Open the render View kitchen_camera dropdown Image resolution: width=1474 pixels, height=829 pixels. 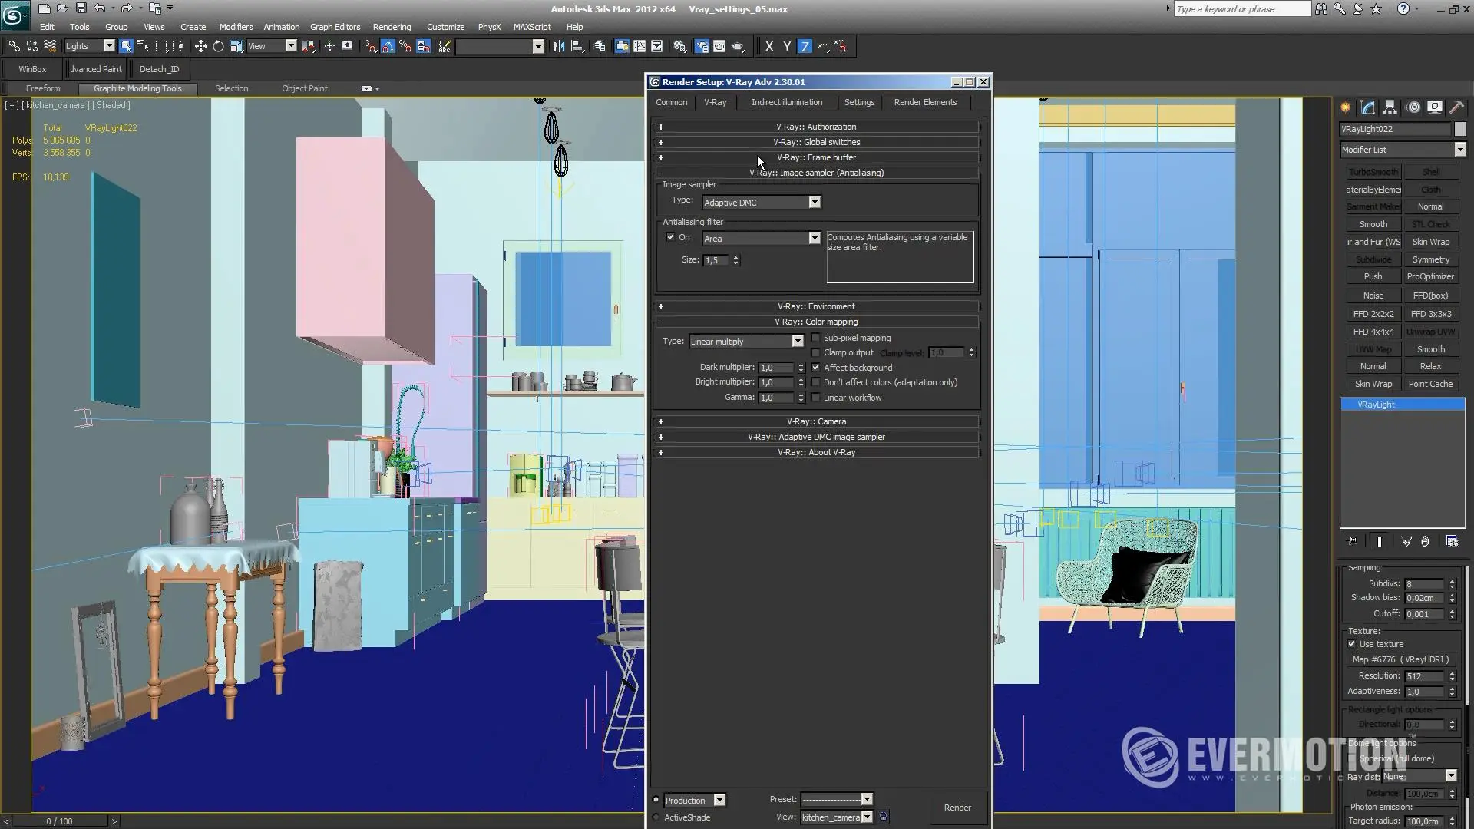pyautogui.click(x=836, y=817)
